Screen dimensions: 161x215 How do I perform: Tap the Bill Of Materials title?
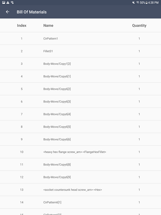click(x=32, y=12)
